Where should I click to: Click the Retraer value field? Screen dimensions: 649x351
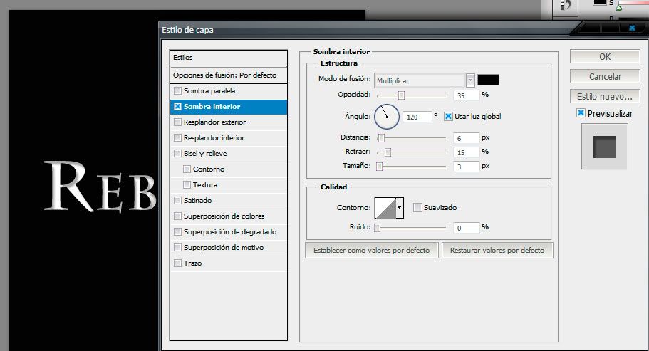pos(466,152)
